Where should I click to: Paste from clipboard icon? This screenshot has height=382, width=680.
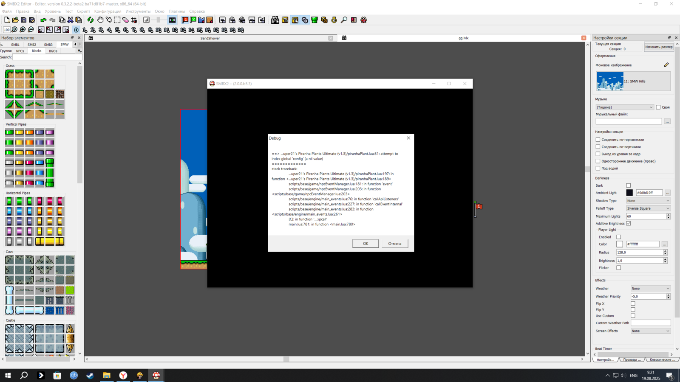[79, 20]
